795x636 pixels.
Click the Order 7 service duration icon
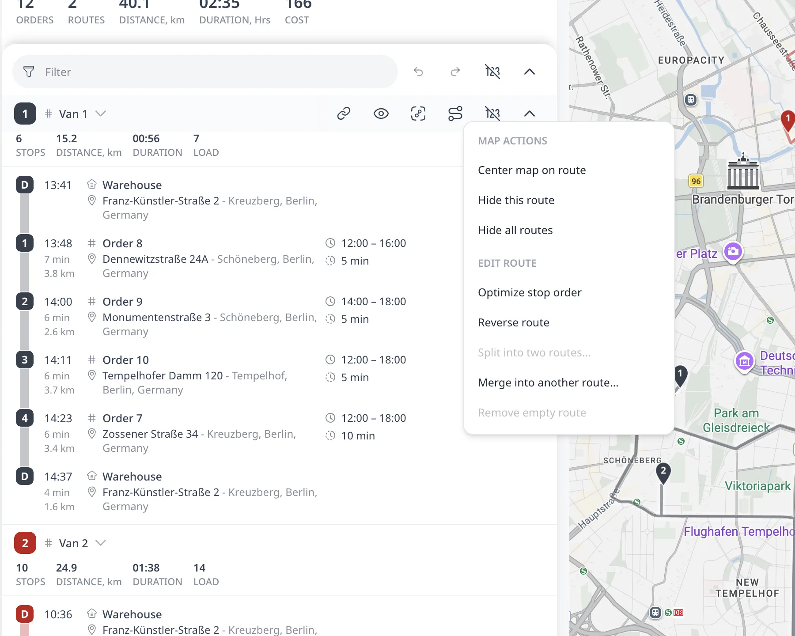330,435
